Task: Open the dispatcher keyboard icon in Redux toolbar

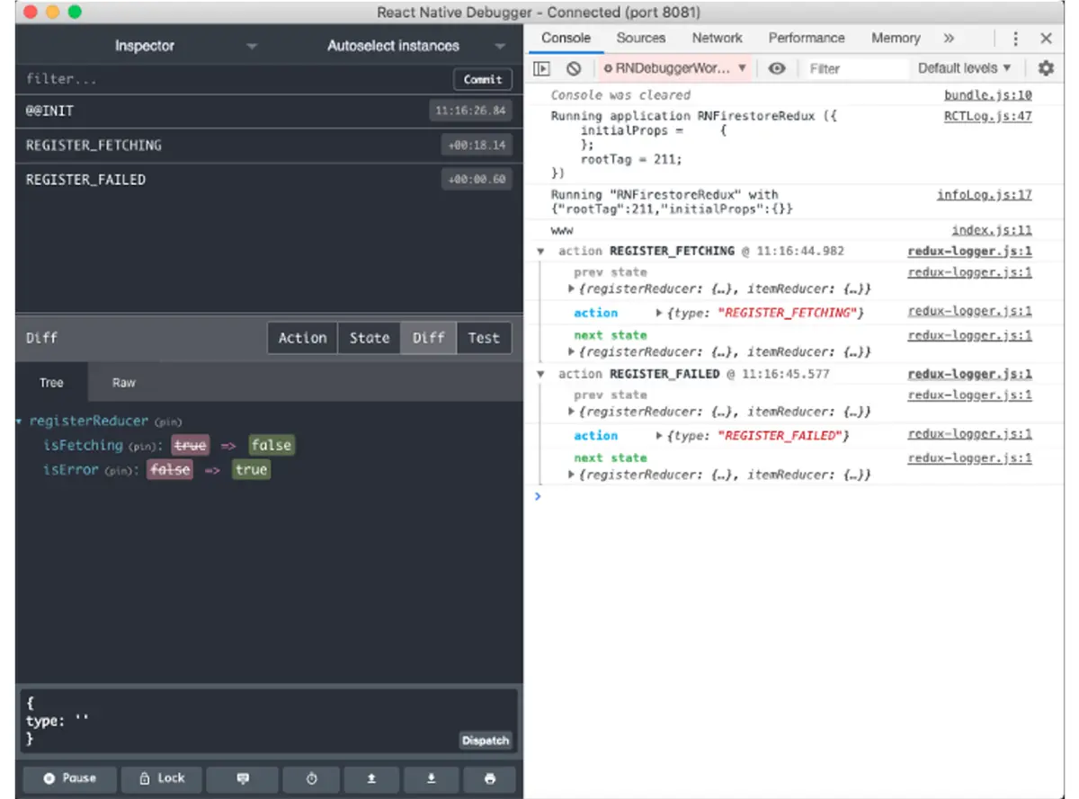Action: tap(242, 779)
